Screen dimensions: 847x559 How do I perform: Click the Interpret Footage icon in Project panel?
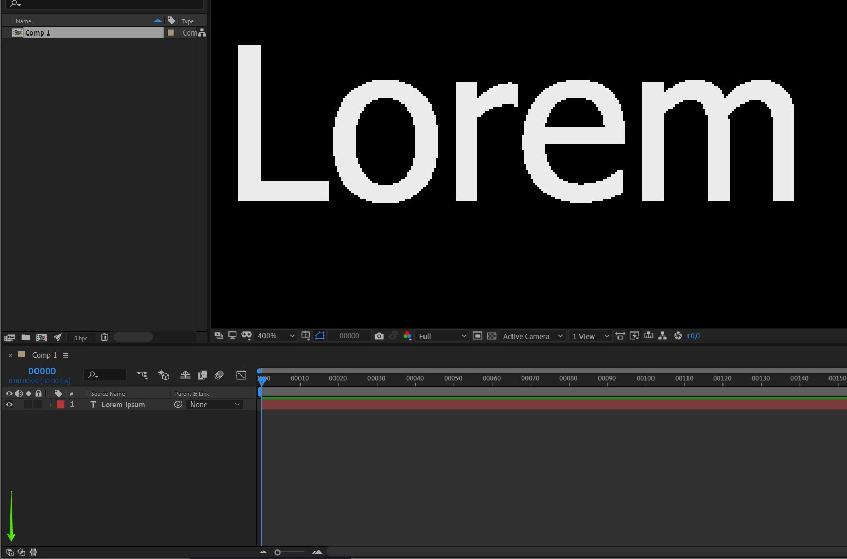tap(9, 338)
